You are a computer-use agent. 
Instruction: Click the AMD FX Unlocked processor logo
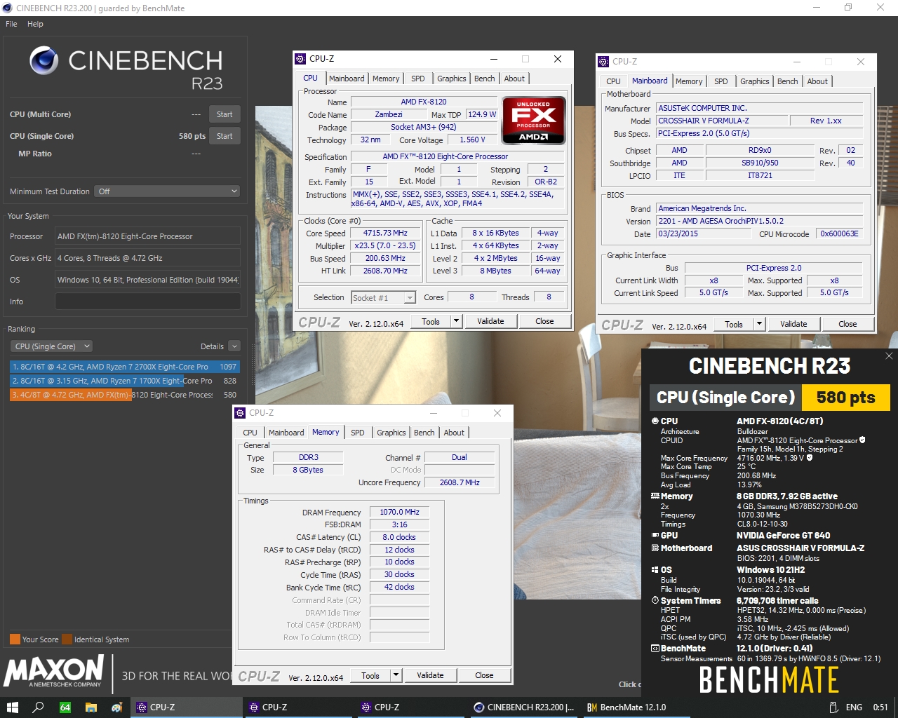click(533, 120)
